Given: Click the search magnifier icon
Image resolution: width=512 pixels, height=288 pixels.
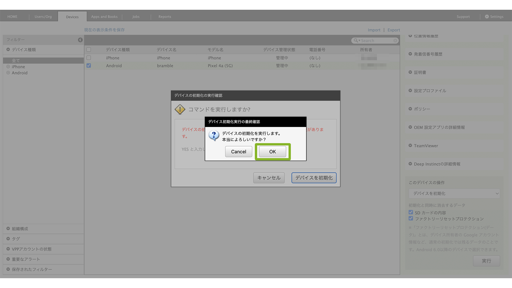Looking at the screenshot, I should pyautogui.click(x=356, y=41).
